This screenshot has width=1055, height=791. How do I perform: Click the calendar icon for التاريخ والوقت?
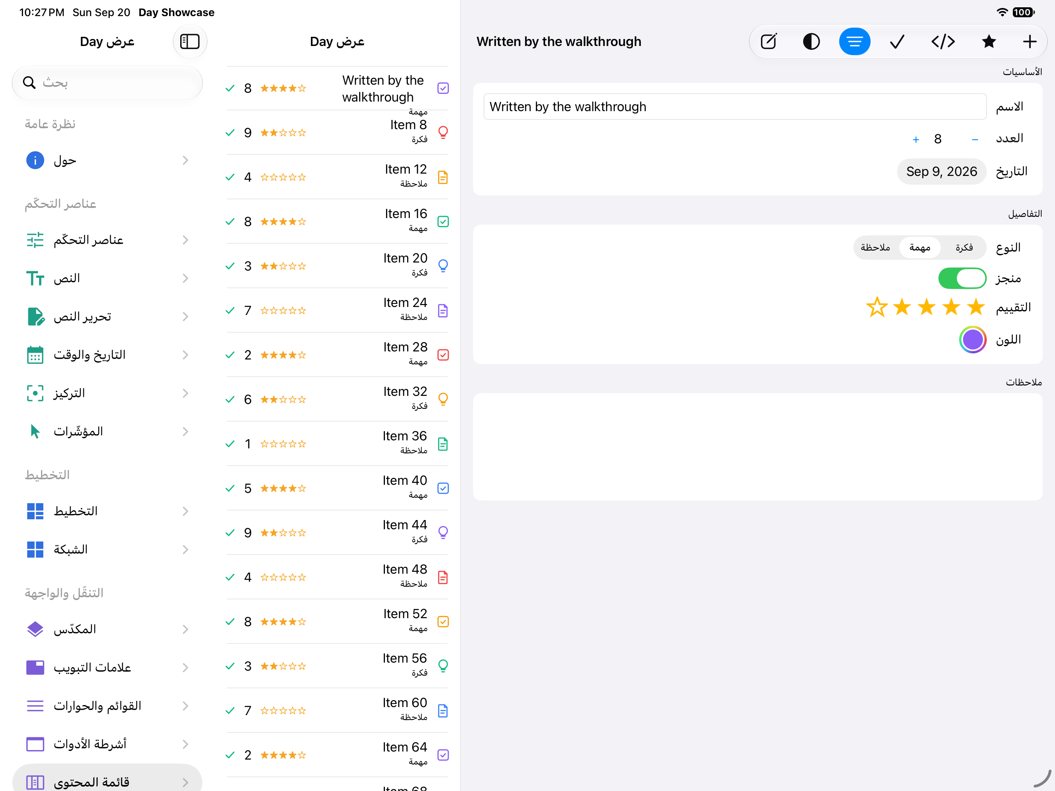point(35,355)
